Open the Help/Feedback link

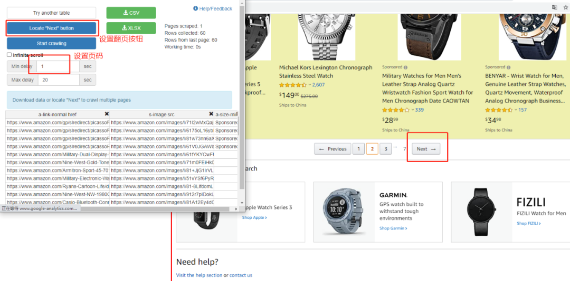click(x=213, y=8)
